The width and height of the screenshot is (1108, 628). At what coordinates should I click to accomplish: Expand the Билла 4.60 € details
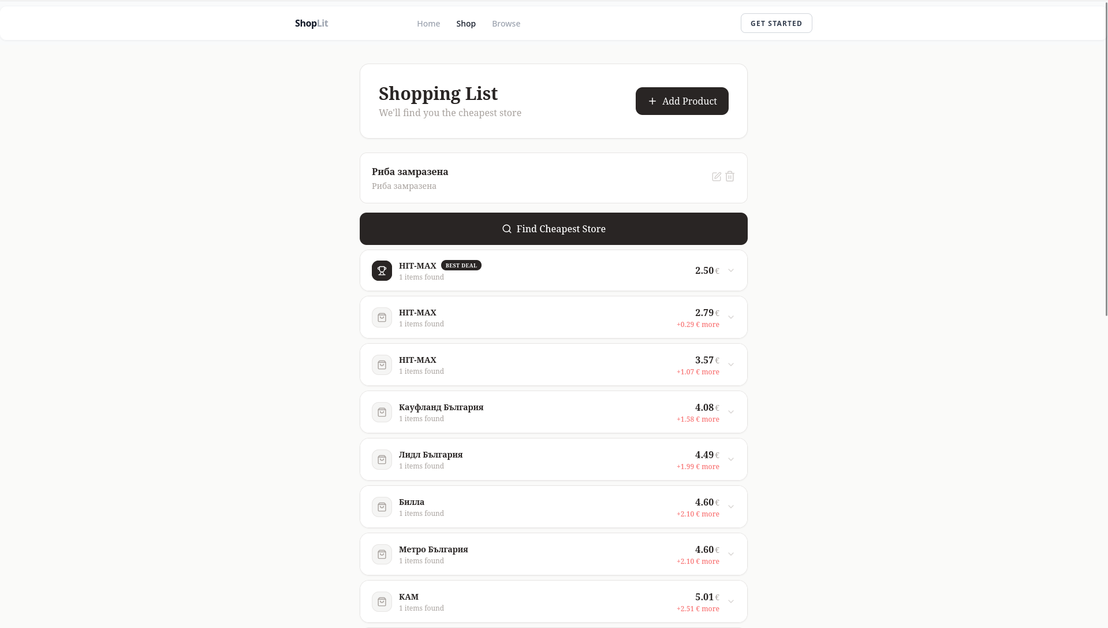pos(731,507)
